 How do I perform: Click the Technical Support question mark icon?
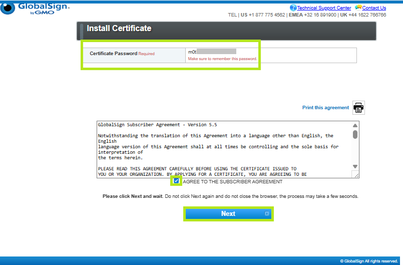pyautogui.click(x=293, y=8)
